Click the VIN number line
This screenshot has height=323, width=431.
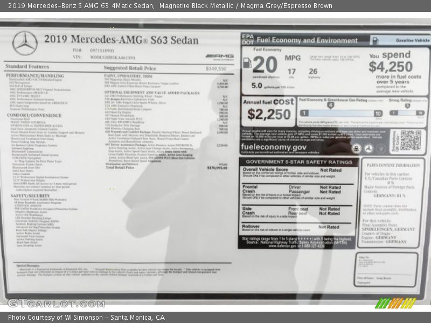click(104, 58)
